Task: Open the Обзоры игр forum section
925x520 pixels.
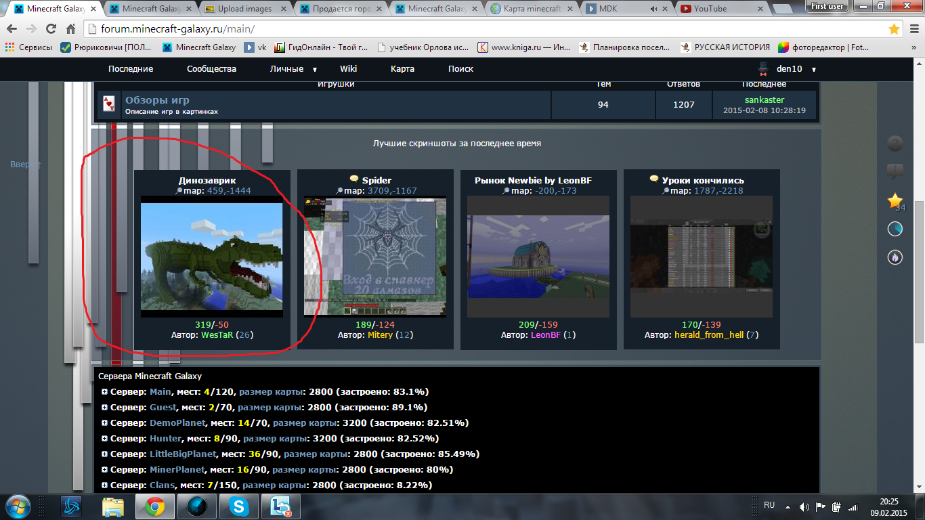Action: pyautogui.click(x=157, y=100)
